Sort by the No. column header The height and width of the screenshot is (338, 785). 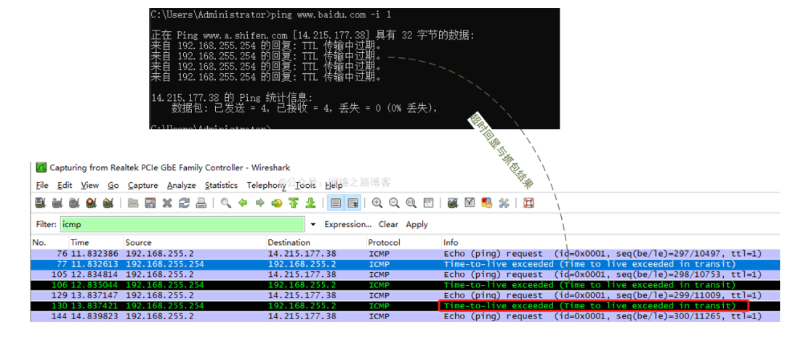tap(49, 243)
